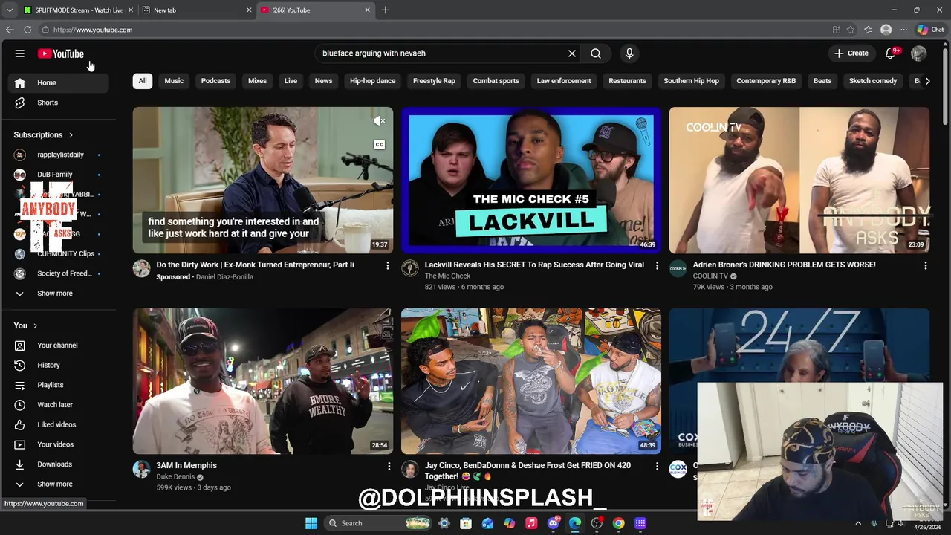Expand the You section chevron
Screen dimensions: 951x535
35,325
